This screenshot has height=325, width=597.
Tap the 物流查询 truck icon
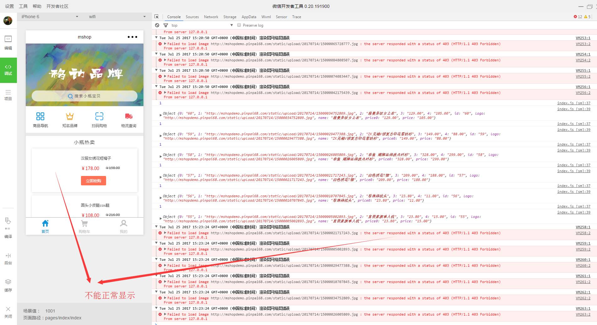click(129, 116)
